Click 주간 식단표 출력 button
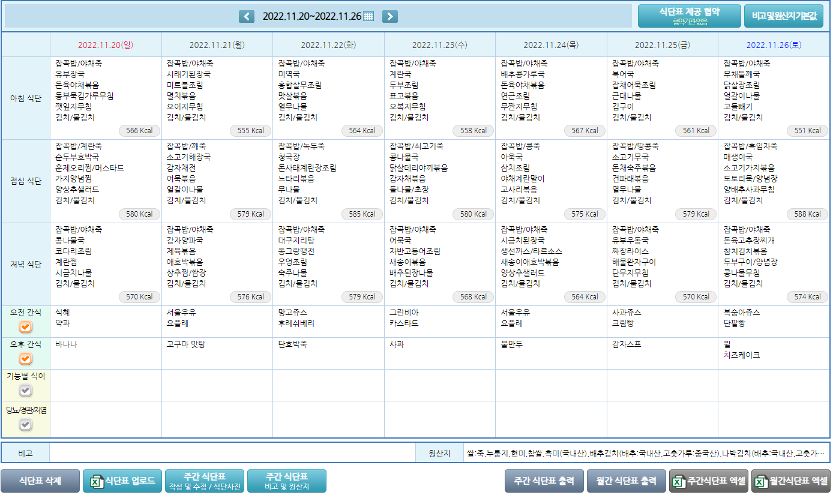Screen dimensions: 833x495 click(544, 481)
